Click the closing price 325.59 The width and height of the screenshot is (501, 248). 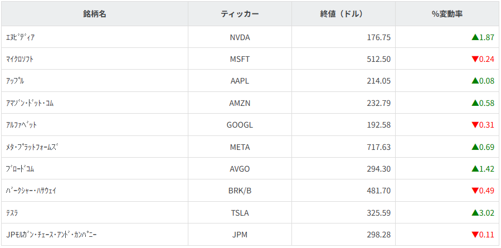[x=378, y=213]
